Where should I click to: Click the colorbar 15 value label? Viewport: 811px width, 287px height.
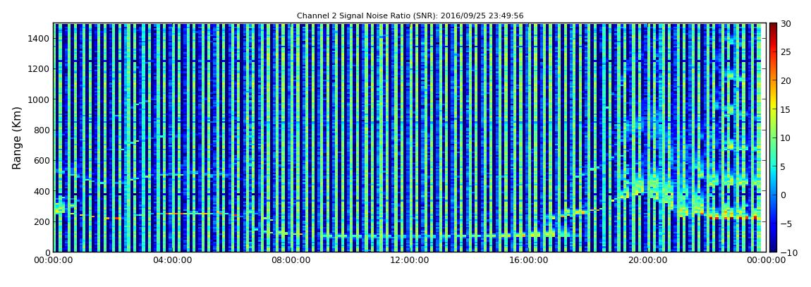click(x=786, y=109)
